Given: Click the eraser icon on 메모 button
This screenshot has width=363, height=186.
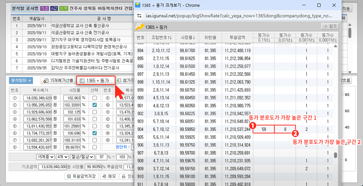Looking at the screenshot, I should point(105,176).
